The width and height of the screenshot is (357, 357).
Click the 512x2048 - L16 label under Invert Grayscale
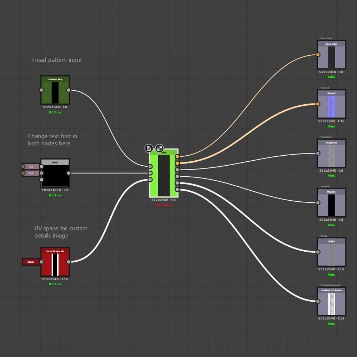click(55, 279)
